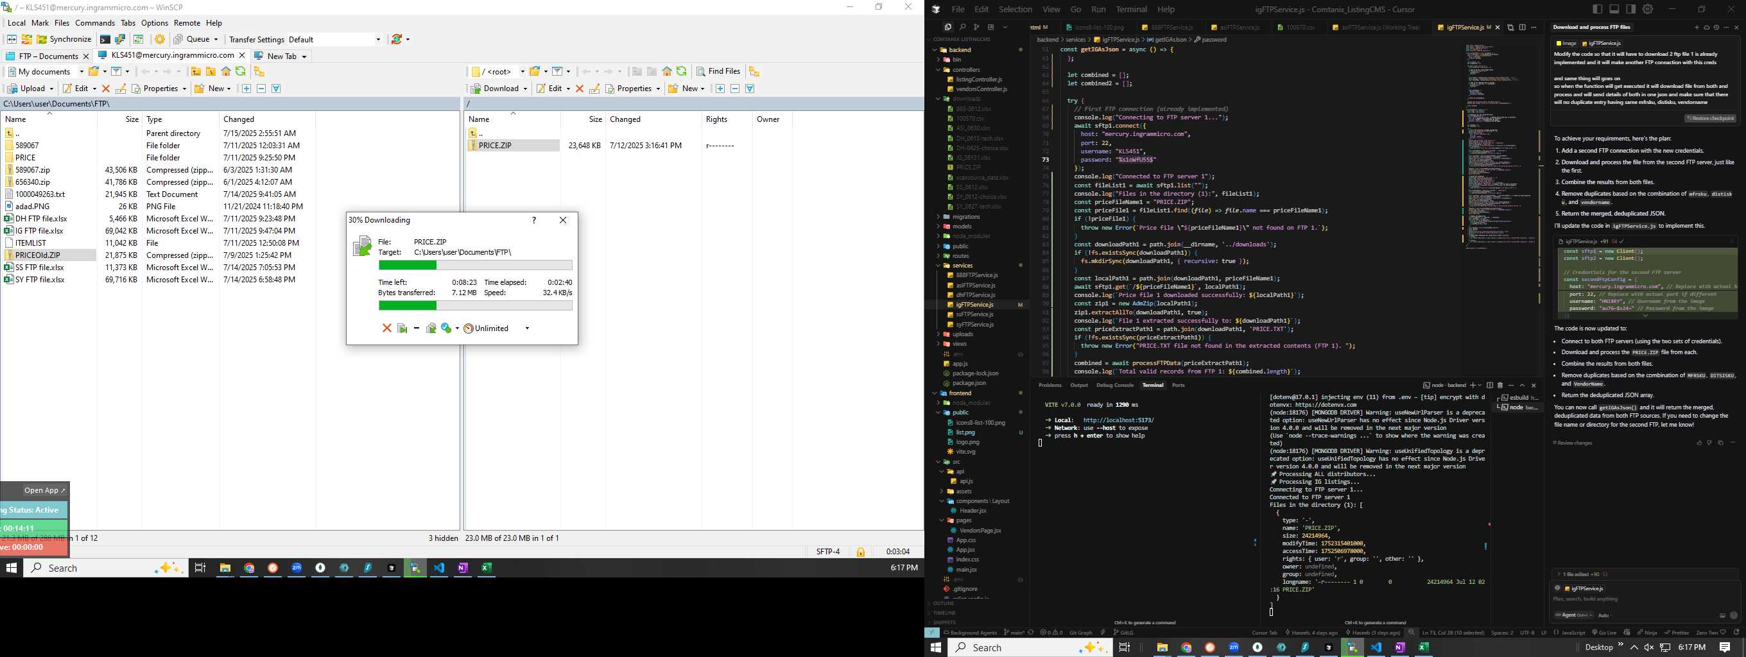Switch to 888FTPService.js editor tab
Image resolution: width=1746 pixels, height=657 pixels.
pos(1167,28)
